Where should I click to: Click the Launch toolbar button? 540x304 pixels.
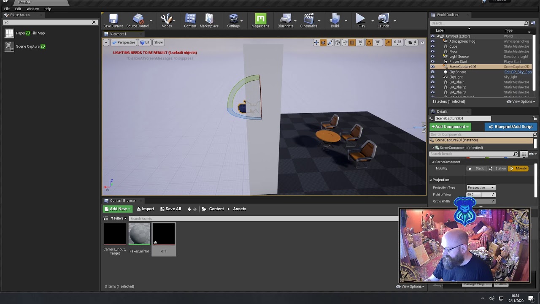point(383,21)
